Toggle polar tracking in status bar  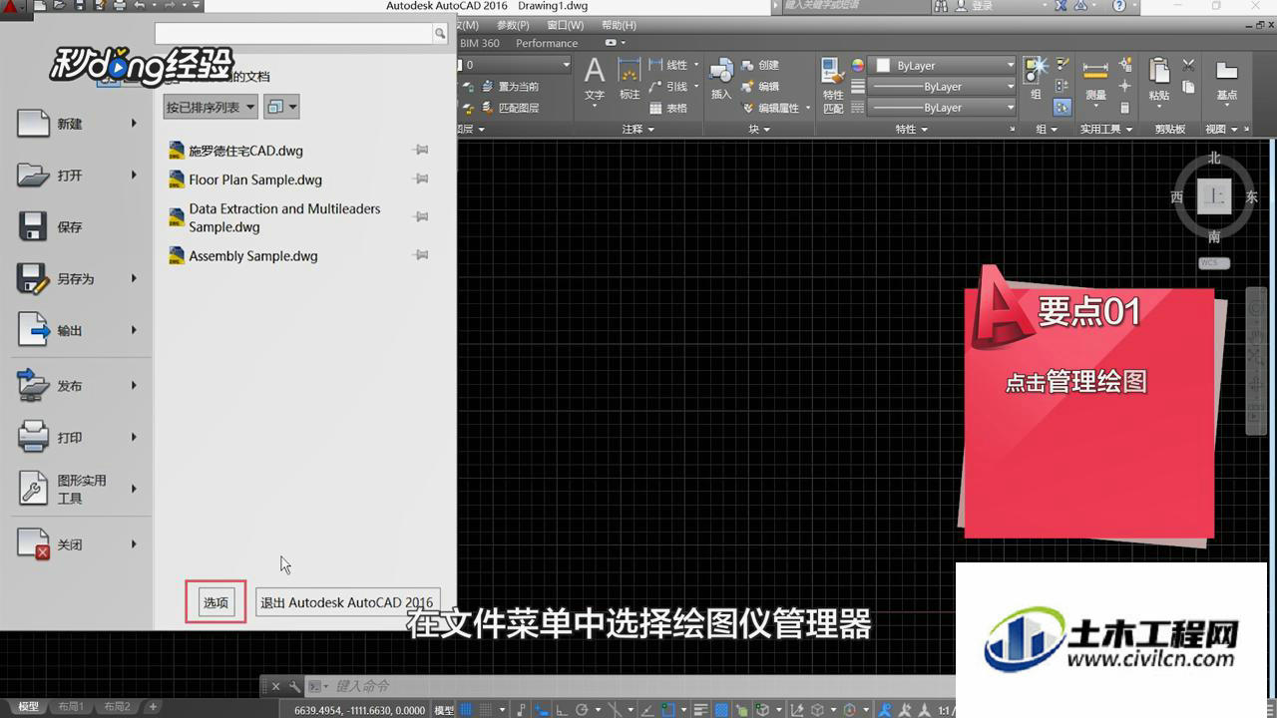[x=584, y=710]
